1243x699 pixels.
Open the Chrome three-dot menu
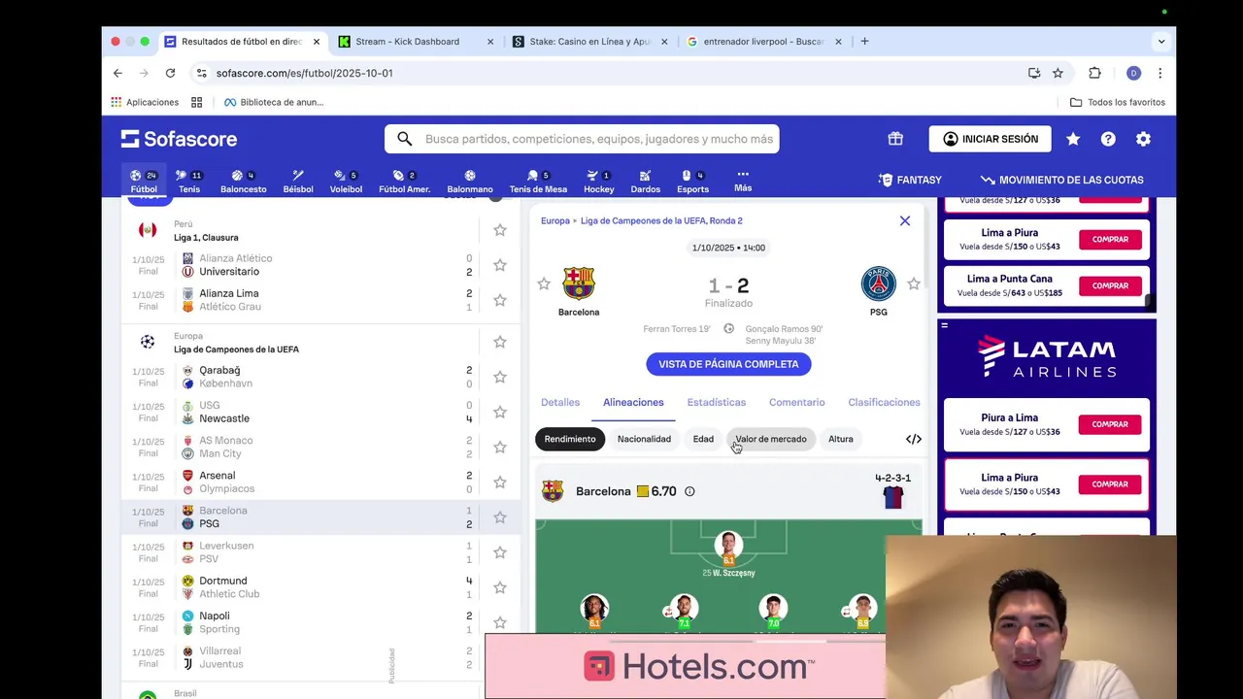1159,73
